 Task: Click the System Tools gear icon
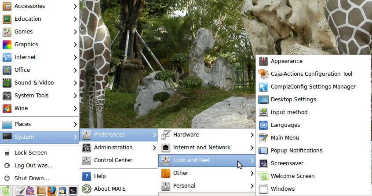[7, 96]
